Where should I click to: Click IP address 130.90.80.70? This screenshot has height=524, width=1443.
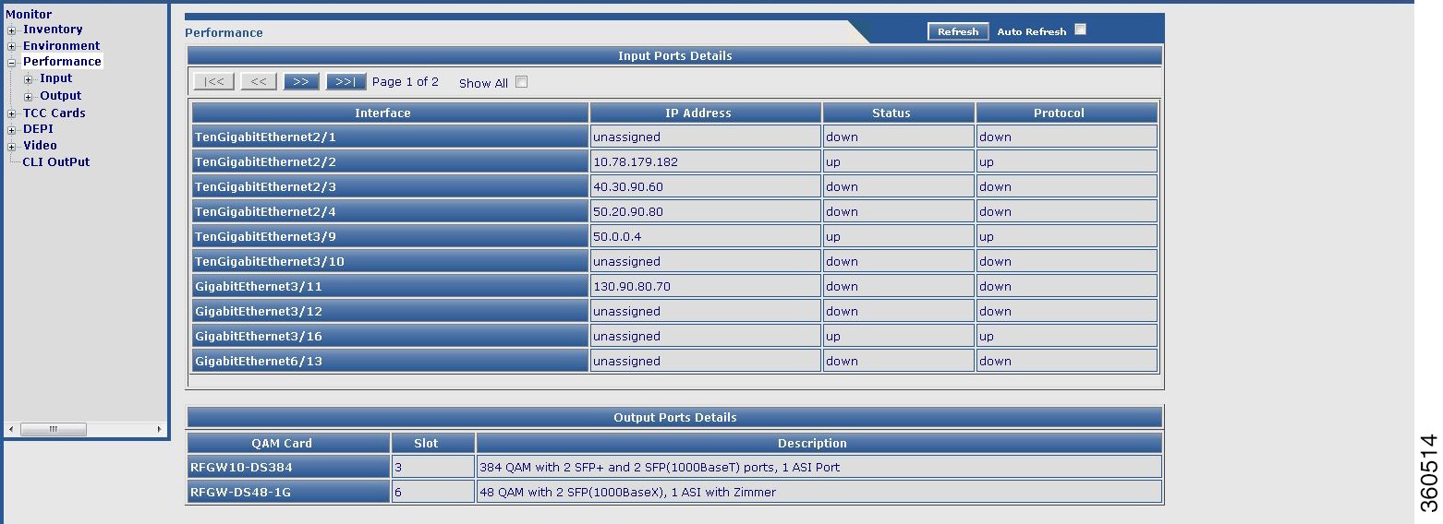(x=632, y=286)
